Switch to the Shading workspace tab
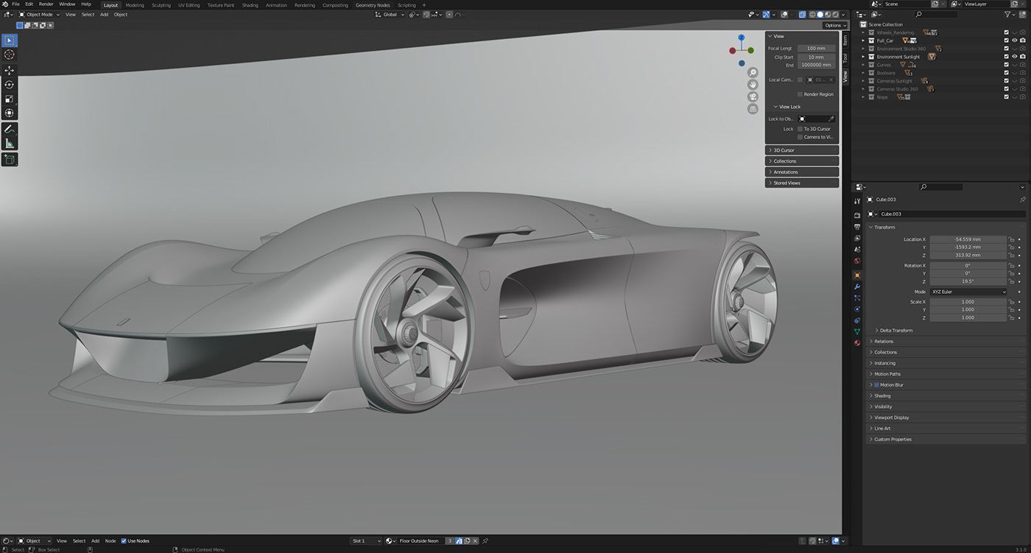1031x553 pixels. click(250, 5)
